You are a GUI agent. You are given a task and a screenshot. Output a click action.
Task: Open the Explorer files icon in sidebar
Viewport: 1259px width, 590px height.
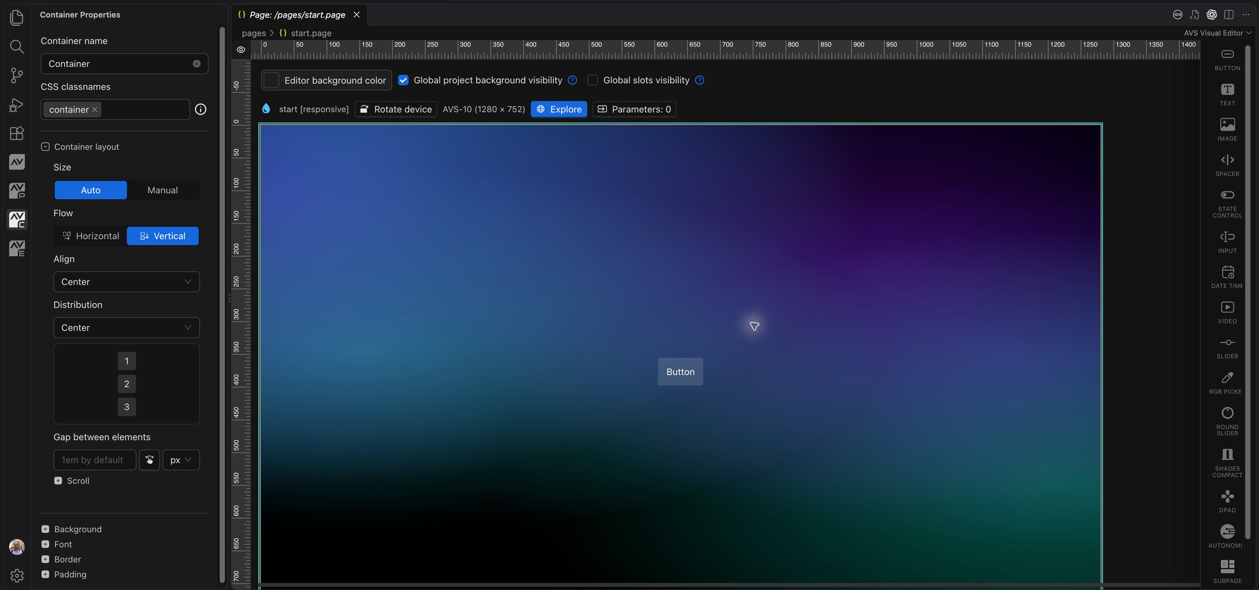tap(17, 18)
